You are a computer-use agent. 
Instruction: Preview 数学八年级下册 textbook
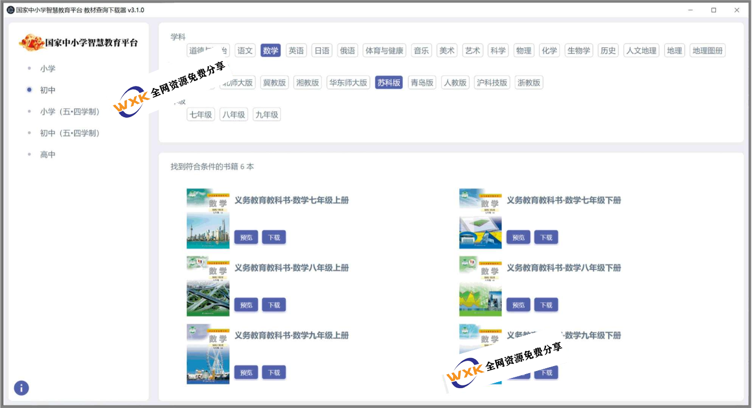click(x=518, y=305)
